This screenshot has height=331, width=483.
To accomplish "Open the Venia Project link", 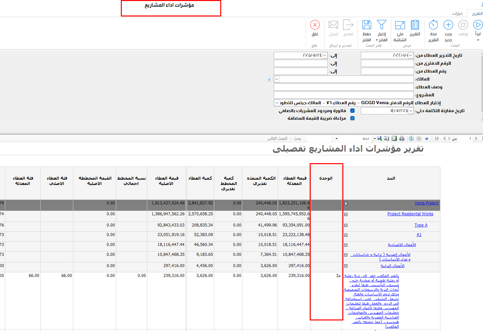I will click(427, 203).
